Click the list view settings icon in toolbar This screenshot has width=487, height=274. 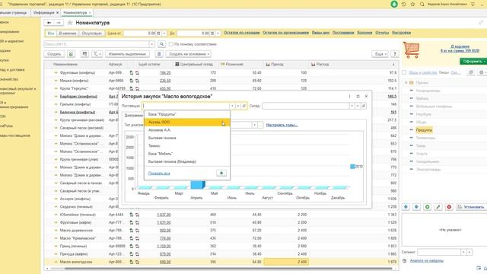pos(84,54)
